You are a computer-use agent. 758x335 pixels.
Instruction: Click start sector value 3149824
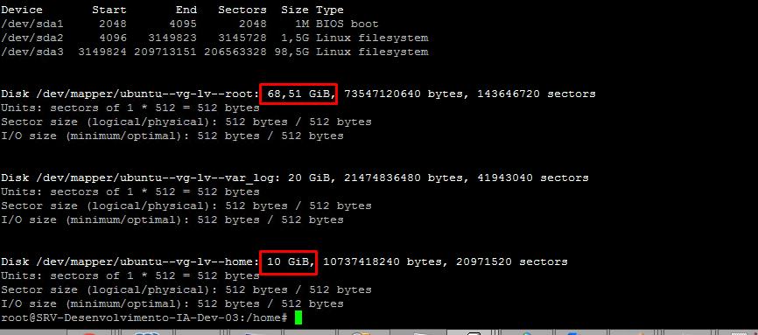point(102,52)
